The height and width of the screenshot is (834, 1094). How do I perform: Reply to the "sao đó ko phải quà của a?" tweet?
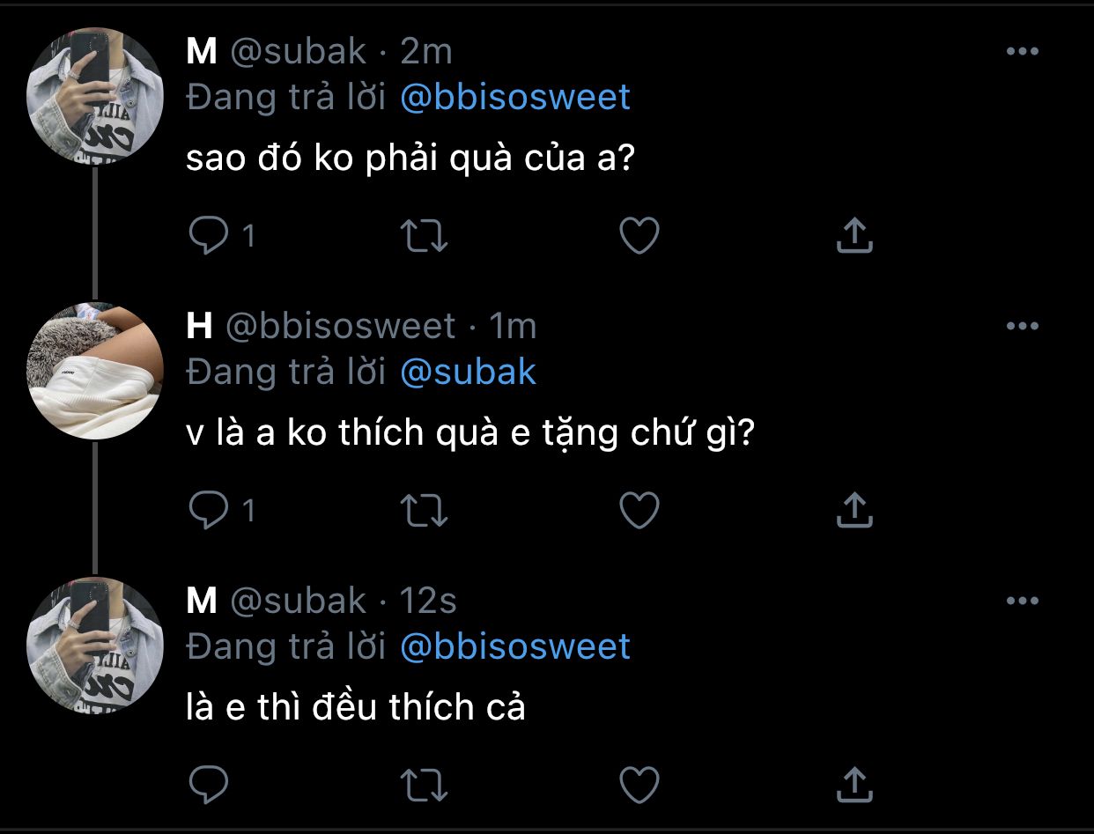pos(210,236)
